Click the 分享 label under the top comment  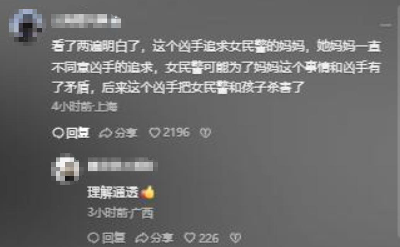tap(126, 133)
